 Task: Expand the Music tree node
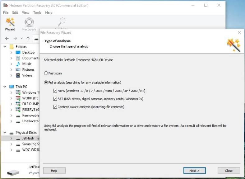click(11, 64)
